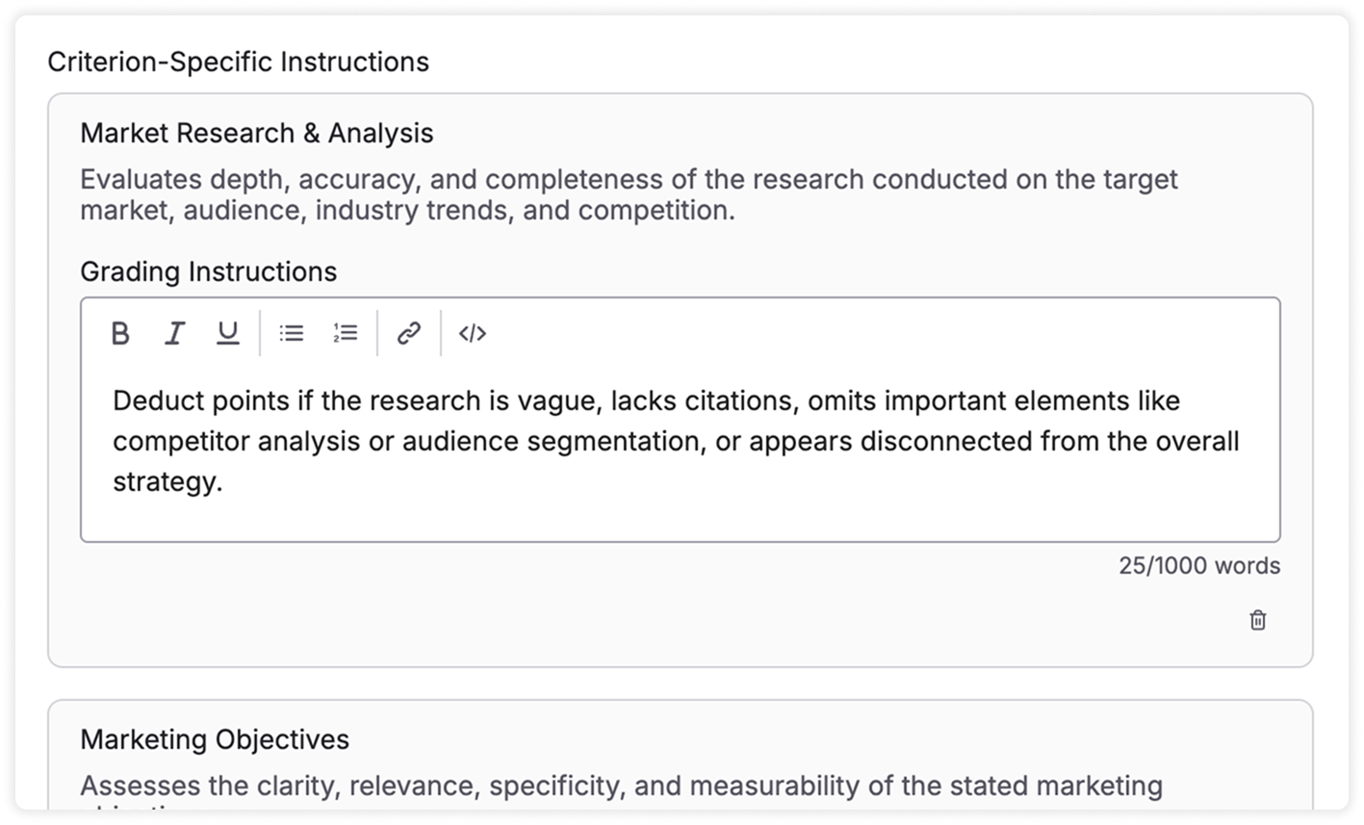
Task: Insert a numbered list
Action: click(346, 333)
